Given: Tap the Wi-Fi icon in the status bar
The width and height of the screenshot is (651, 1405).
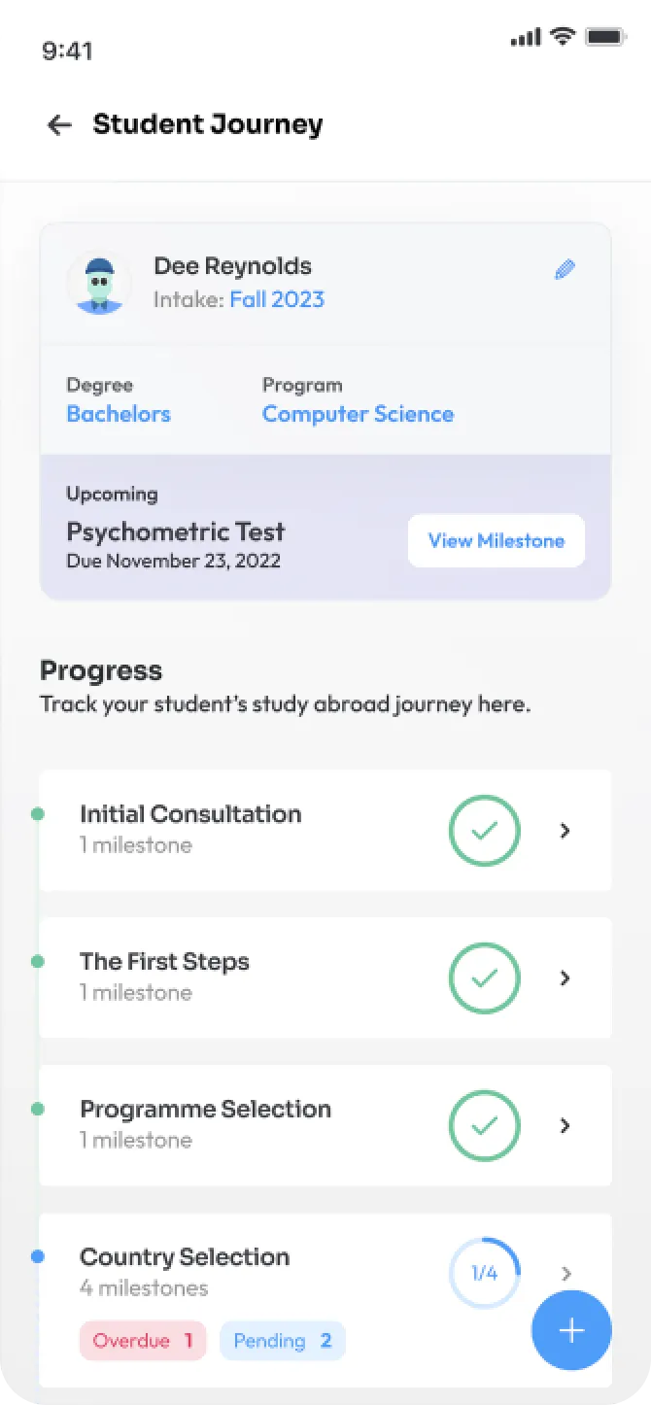Looking at the screenshot, I should coord(561,36).
